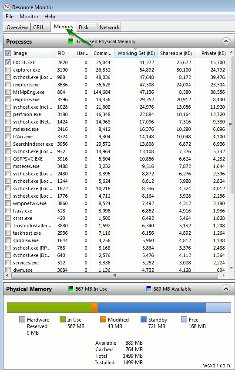Image resolution: width=235 pixels, height=370 pixels.
Task: Click the Installed 1499 MB value
Action: [x=133, y=363]
